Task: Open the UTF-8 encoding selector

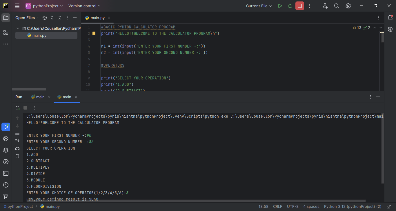Action: (293, 207)
